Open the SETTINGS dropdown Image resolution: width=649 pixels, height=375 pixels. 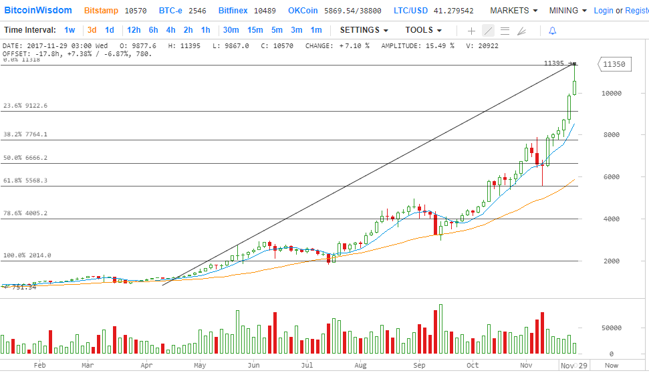point(364,30)
